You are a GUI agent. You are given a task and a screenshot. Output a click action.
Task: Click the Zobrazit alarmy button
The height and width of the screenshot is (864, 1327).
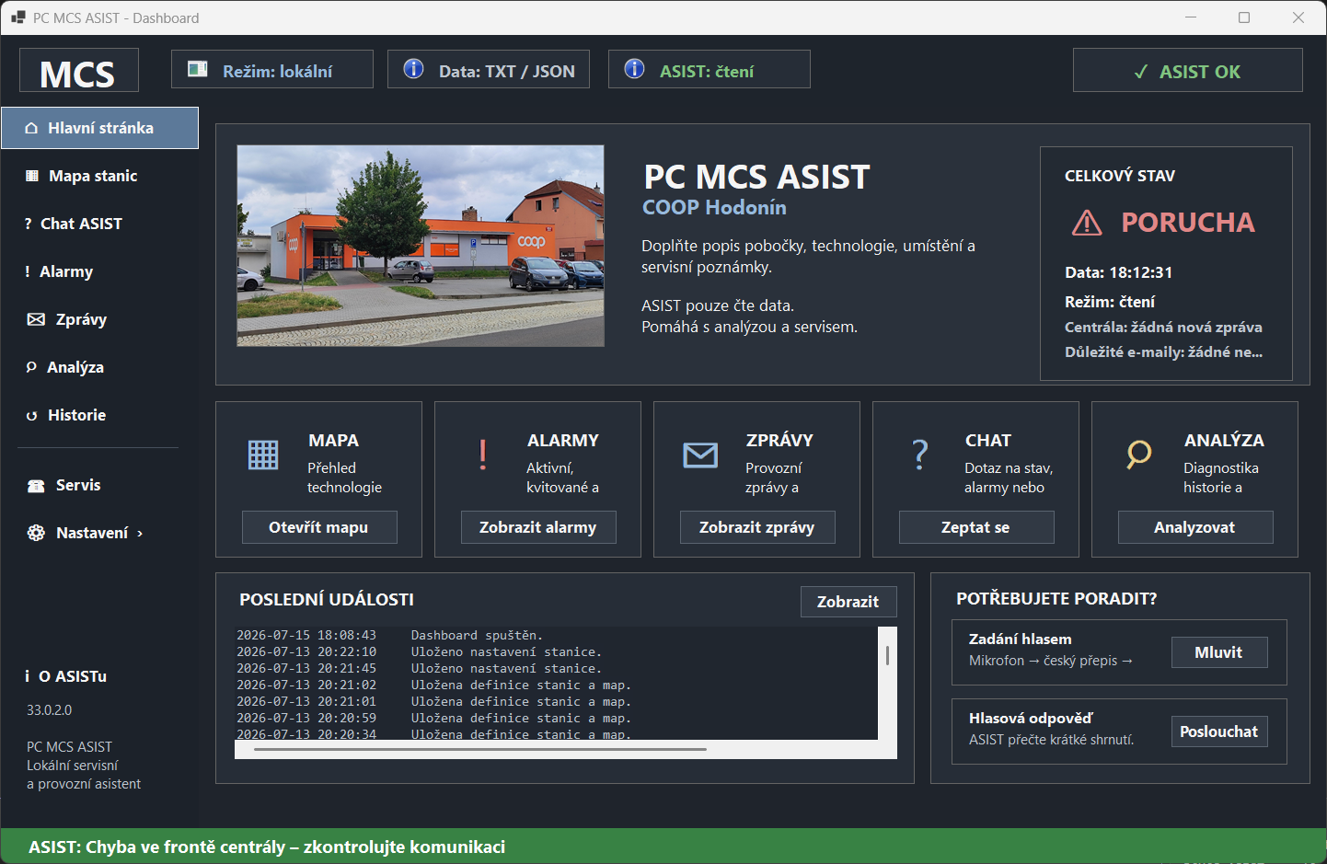[538, 527]
